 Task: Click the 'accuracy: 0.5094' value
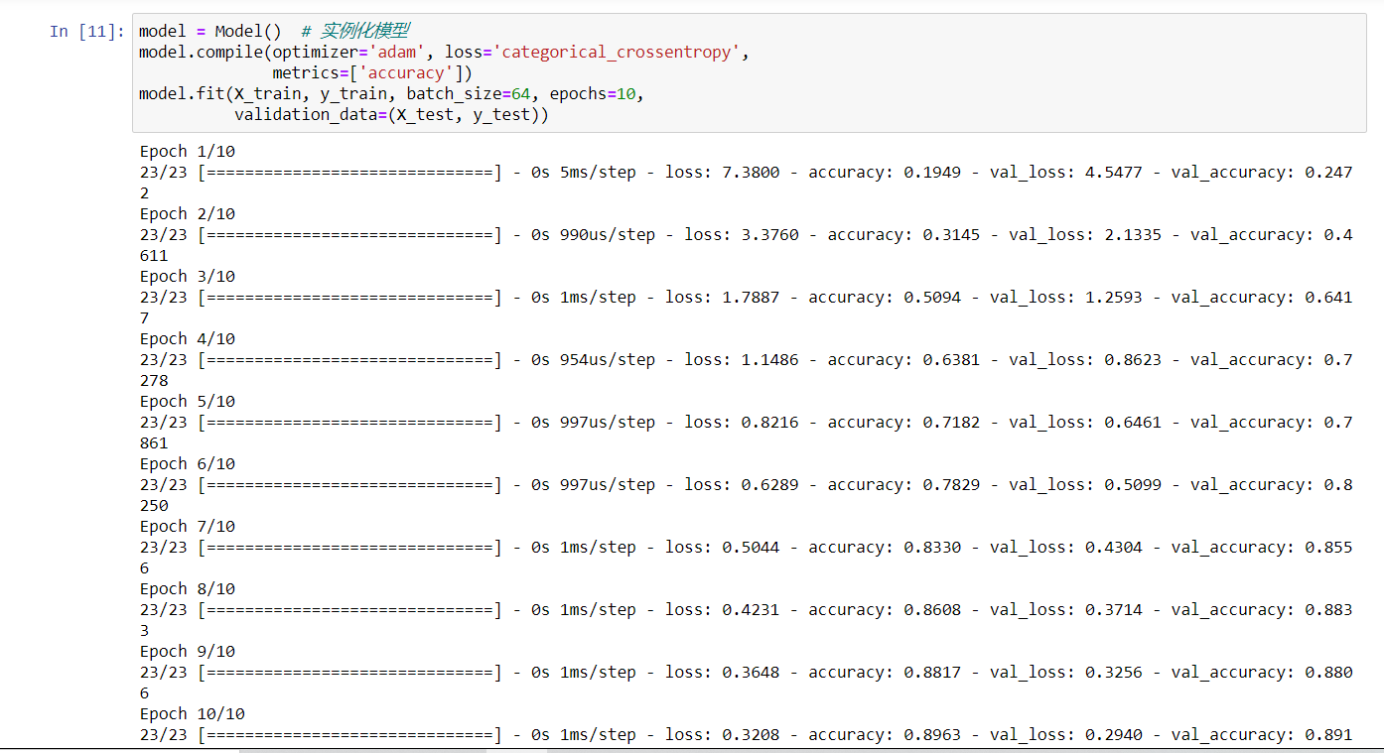[885, 298]
